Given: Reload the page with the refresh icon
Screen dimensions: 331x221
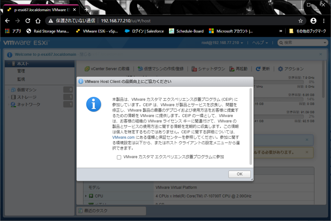Looking at the screenshot, I should click(x=28, y=21).
